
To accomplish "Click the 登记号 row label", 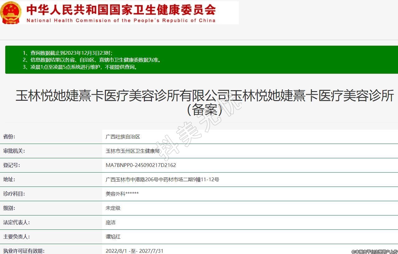I will [12, 165].
